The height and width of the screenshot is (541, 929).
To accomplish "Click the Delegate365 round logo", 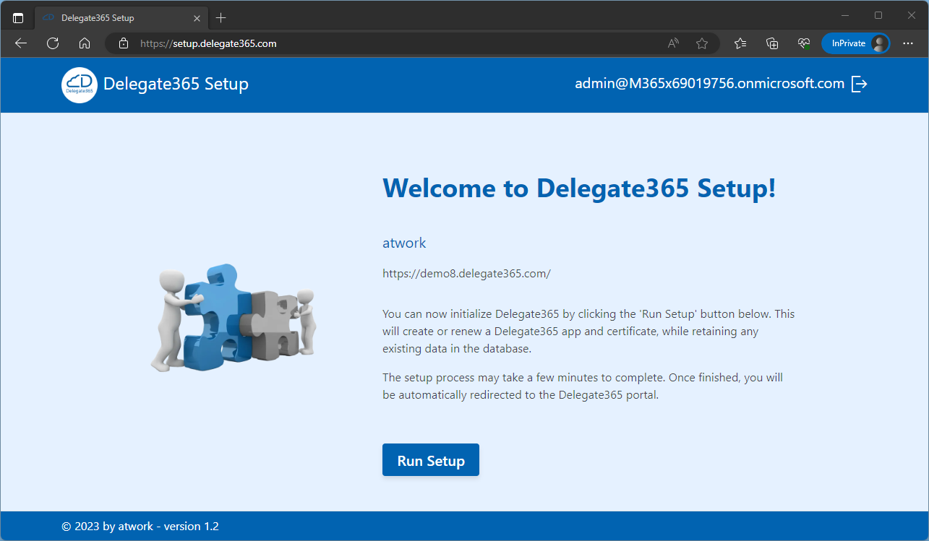I will tap(79, 85).
